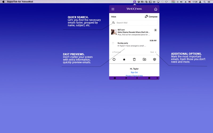This screenshot has width=213, height=133.
Task: Click the Search Mail input field
Action: pos(134,23)
